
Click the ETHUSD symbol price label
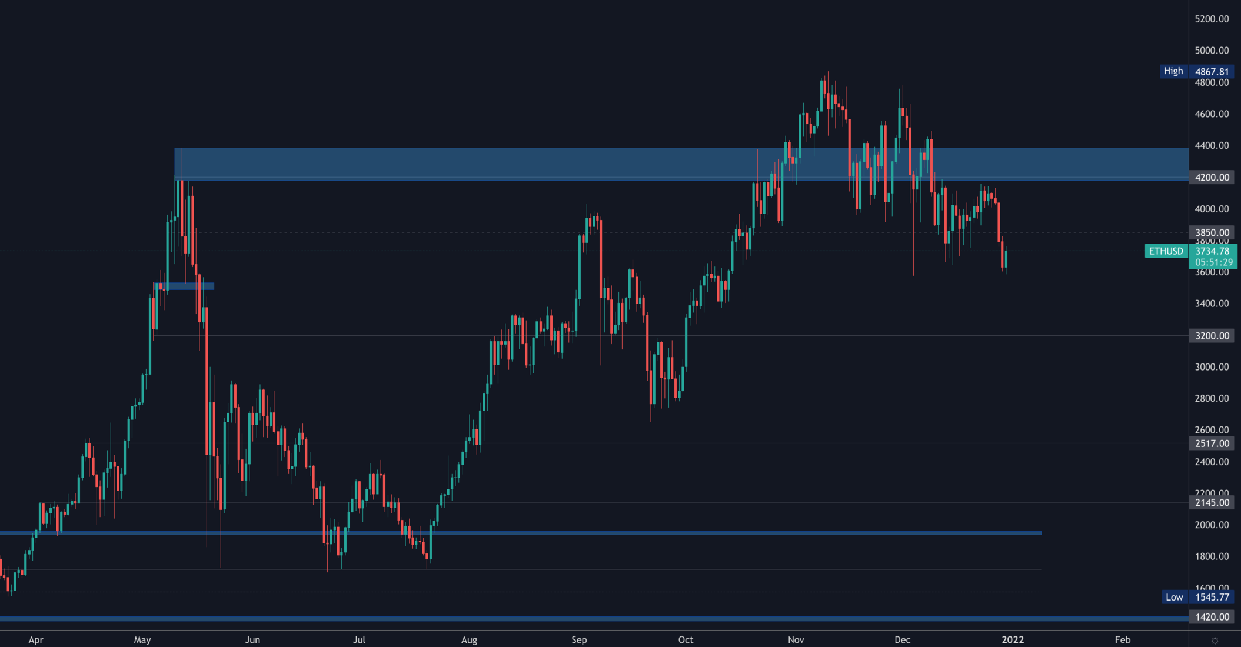[1166, 251]
